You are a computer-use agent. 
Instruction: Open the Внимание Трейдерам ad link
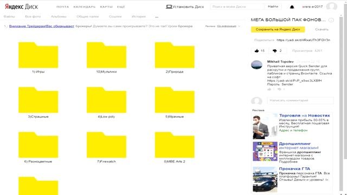(42, 26)
